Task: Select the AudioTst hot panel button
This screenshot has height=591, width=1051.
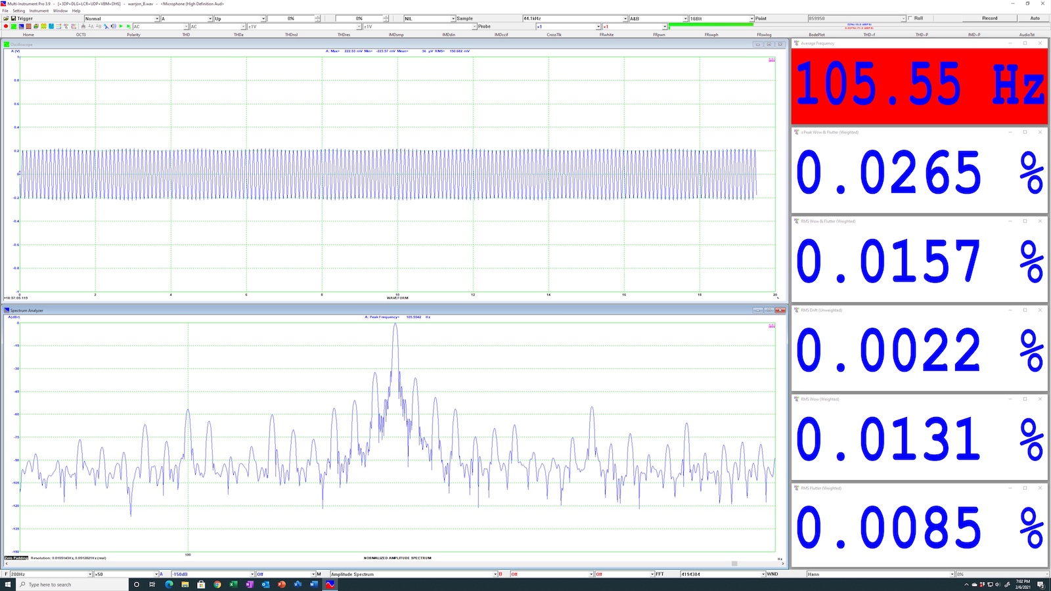Action: pyautogui.click(x=1027, y=34)
